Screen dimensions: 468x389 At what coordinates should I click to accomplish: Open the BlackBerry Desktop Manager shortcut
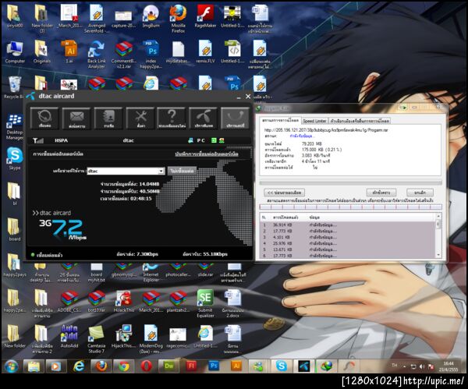point(15,127)
